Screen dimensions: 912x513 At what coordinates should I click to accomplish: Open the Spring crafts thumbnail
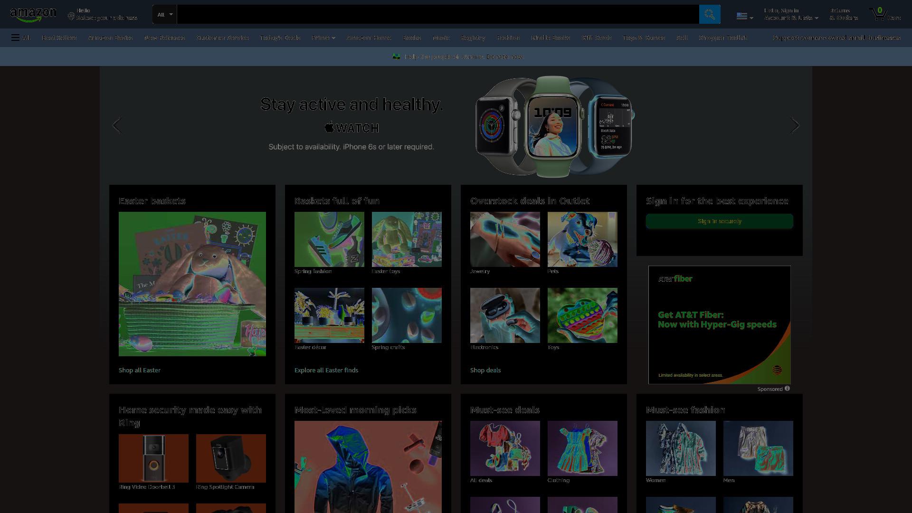(407, 315)
